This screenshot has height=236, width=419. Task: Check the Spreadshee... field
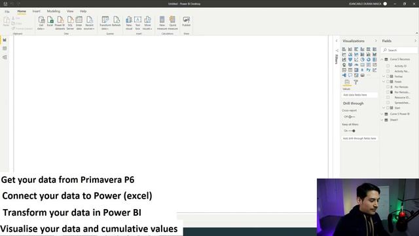click(388, 102)
